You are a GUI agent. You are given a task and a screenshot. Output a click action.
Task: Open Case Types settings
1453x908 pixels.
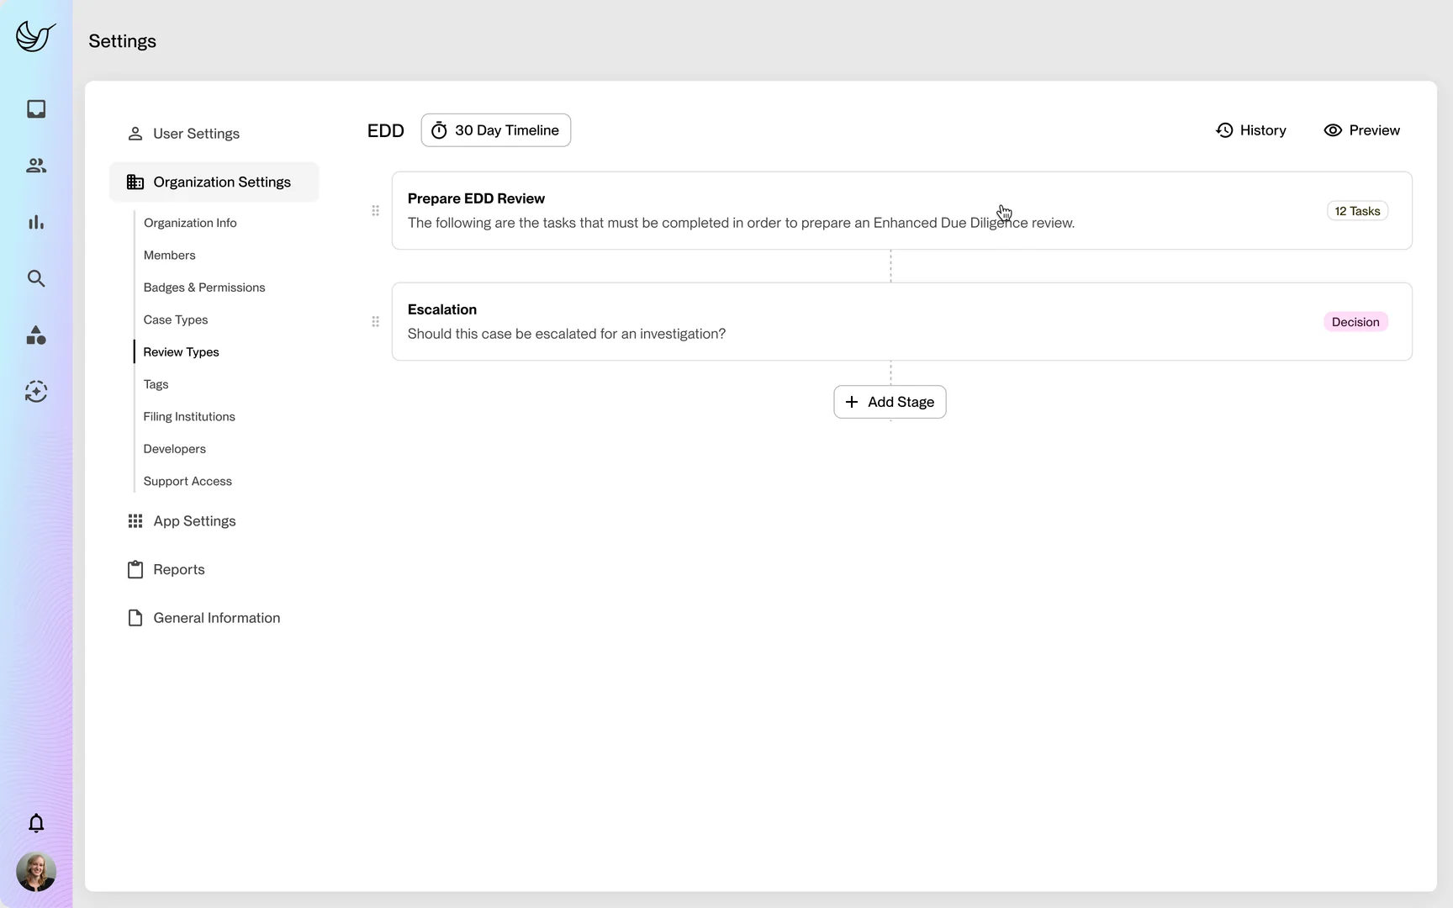[176, 320]
